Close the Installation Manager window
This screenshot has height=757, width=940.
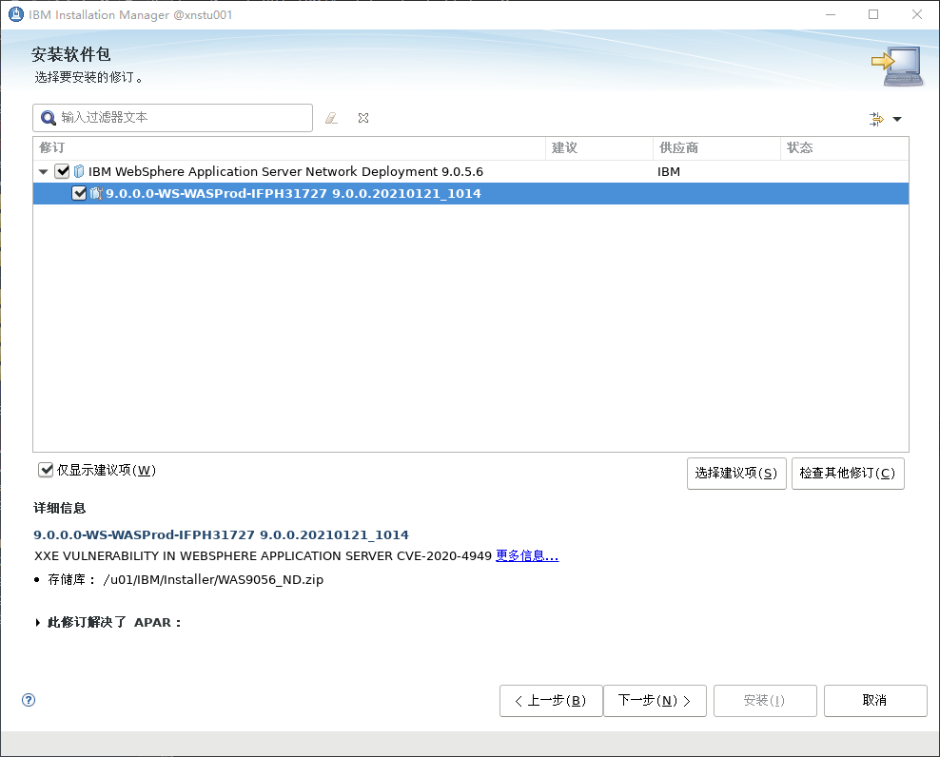click(916, 14)
